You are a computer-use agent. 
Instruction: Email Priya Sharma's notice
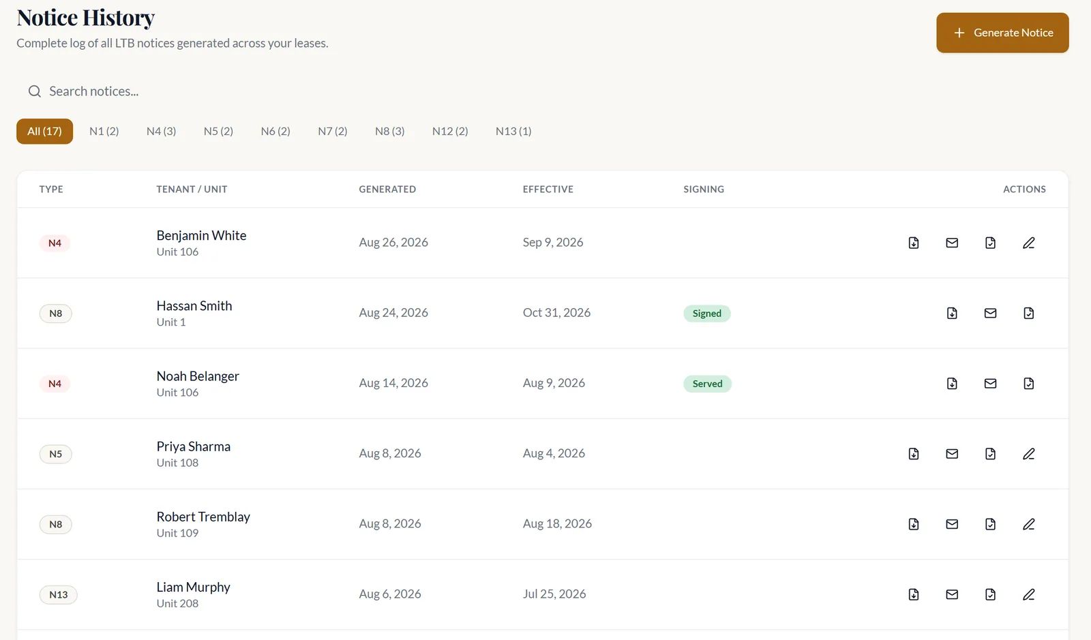(x=952, y=453)
